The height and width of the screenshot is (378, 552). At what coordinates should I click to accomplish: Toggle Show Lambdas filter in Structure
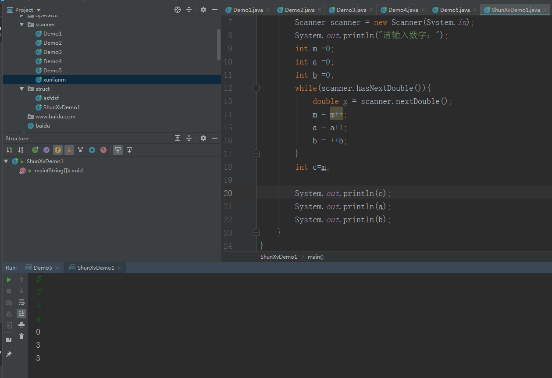(103, 150)
